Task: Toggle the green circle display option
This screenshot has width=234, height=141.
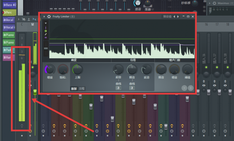Action: pyautogui.click(x=46, y=31)
